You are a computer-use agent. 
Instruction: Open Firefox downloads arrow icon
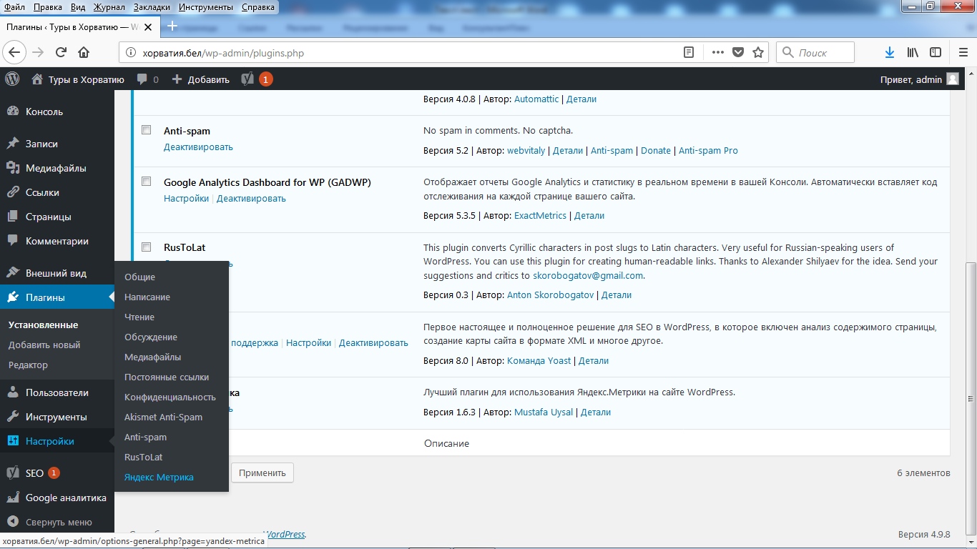(890, 52)
